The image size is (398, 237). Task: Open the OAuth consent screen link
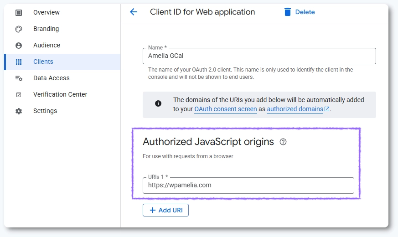(225, 109)
